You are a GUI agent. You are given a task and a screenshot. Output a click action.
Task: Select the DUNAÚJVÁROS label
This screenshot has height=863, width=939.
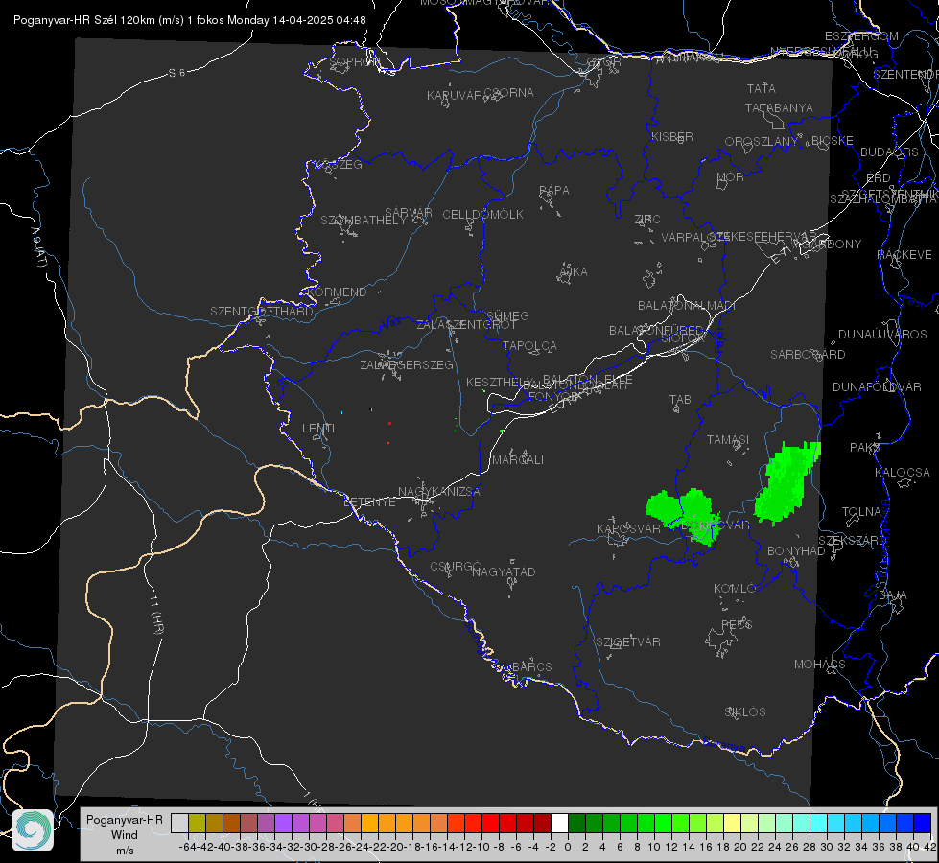[x=882, y=335]
